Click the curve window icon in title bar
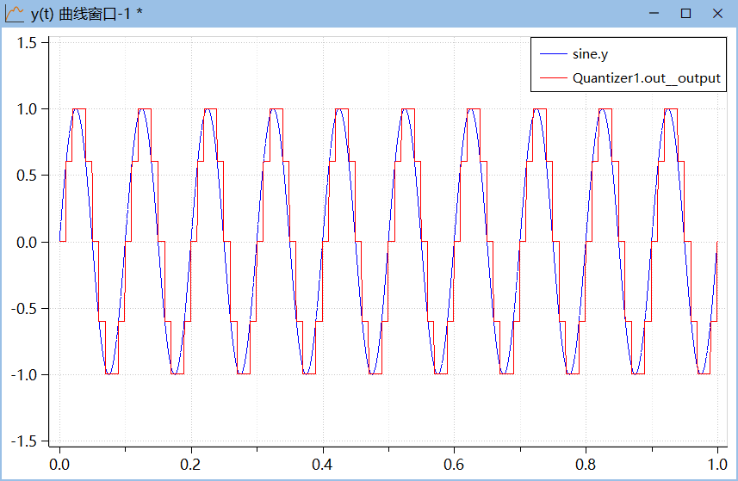 click(14, 13)
